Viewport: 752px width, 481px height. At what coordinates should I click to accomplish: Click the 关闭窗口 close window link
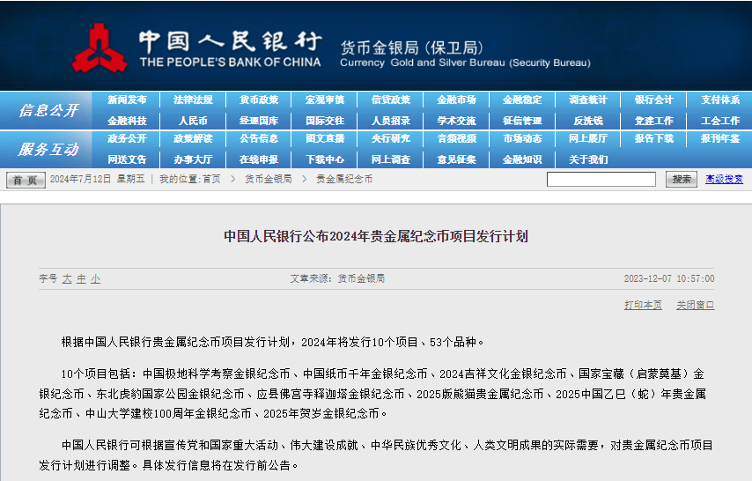click(695, 305)
